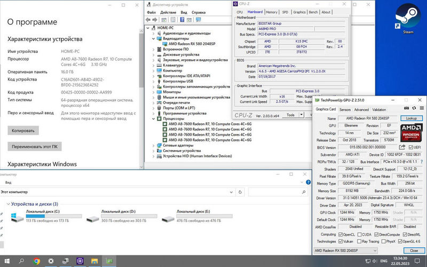Click Переименовать этот ПК button
427x267 pixels.
tap(35, 146)
